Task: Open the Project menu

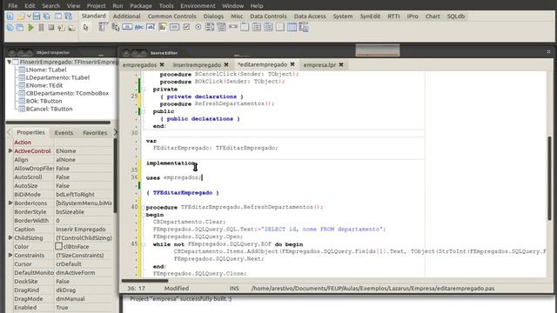Action: coord(97,6)
